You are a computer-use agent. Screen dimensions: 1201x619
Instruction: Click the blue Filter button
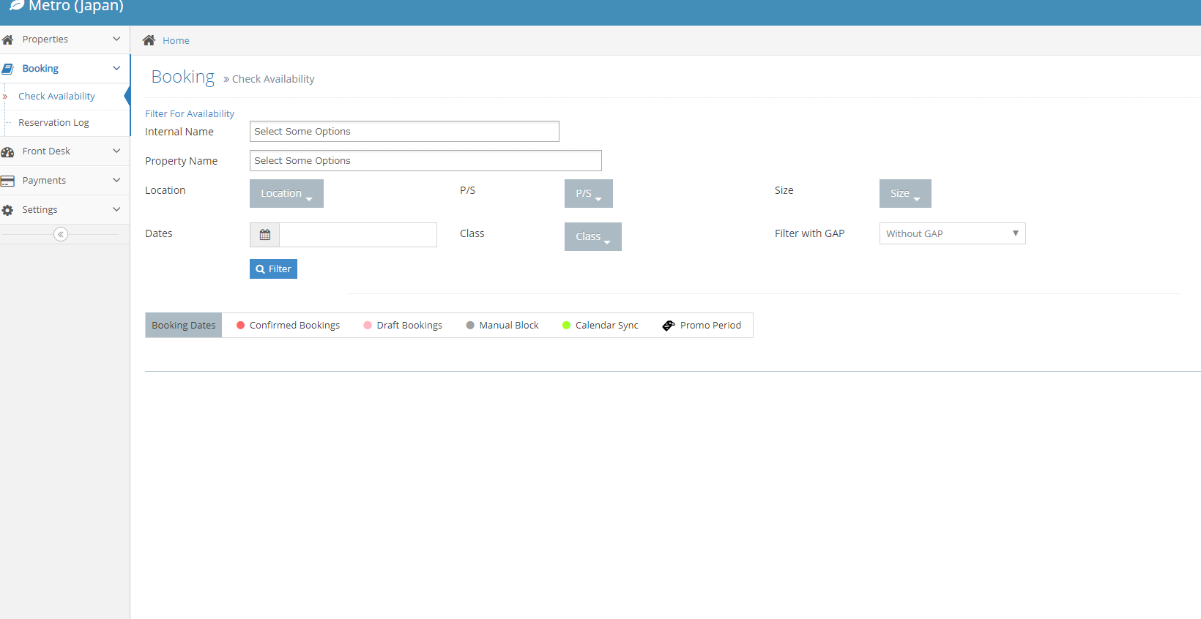click(273, 269)
